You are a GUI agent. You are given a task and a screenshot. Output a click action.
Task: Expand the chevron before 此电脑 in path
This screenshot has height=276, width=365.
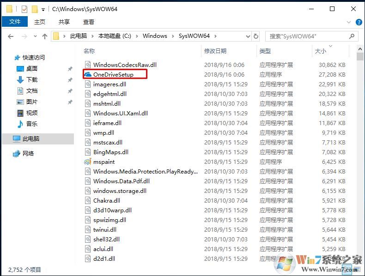tap(64, 36)
